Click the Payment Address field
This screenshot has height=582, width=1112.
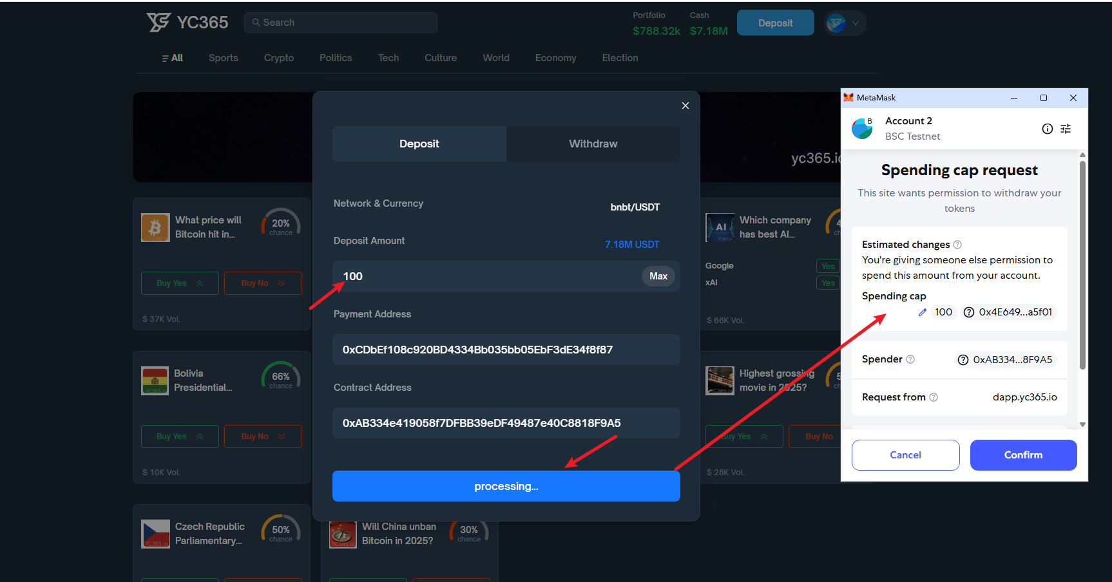tap(506, 350)
